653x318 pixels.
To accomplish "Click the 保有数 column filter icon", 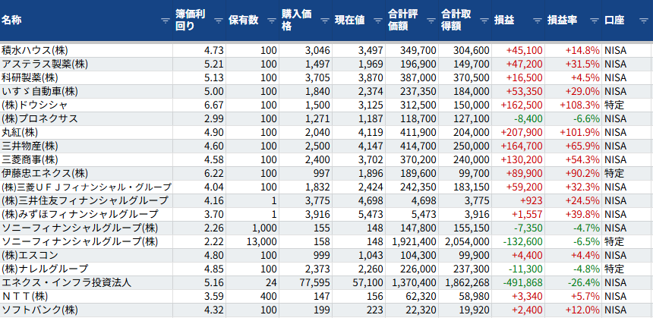I will (271, 20).
